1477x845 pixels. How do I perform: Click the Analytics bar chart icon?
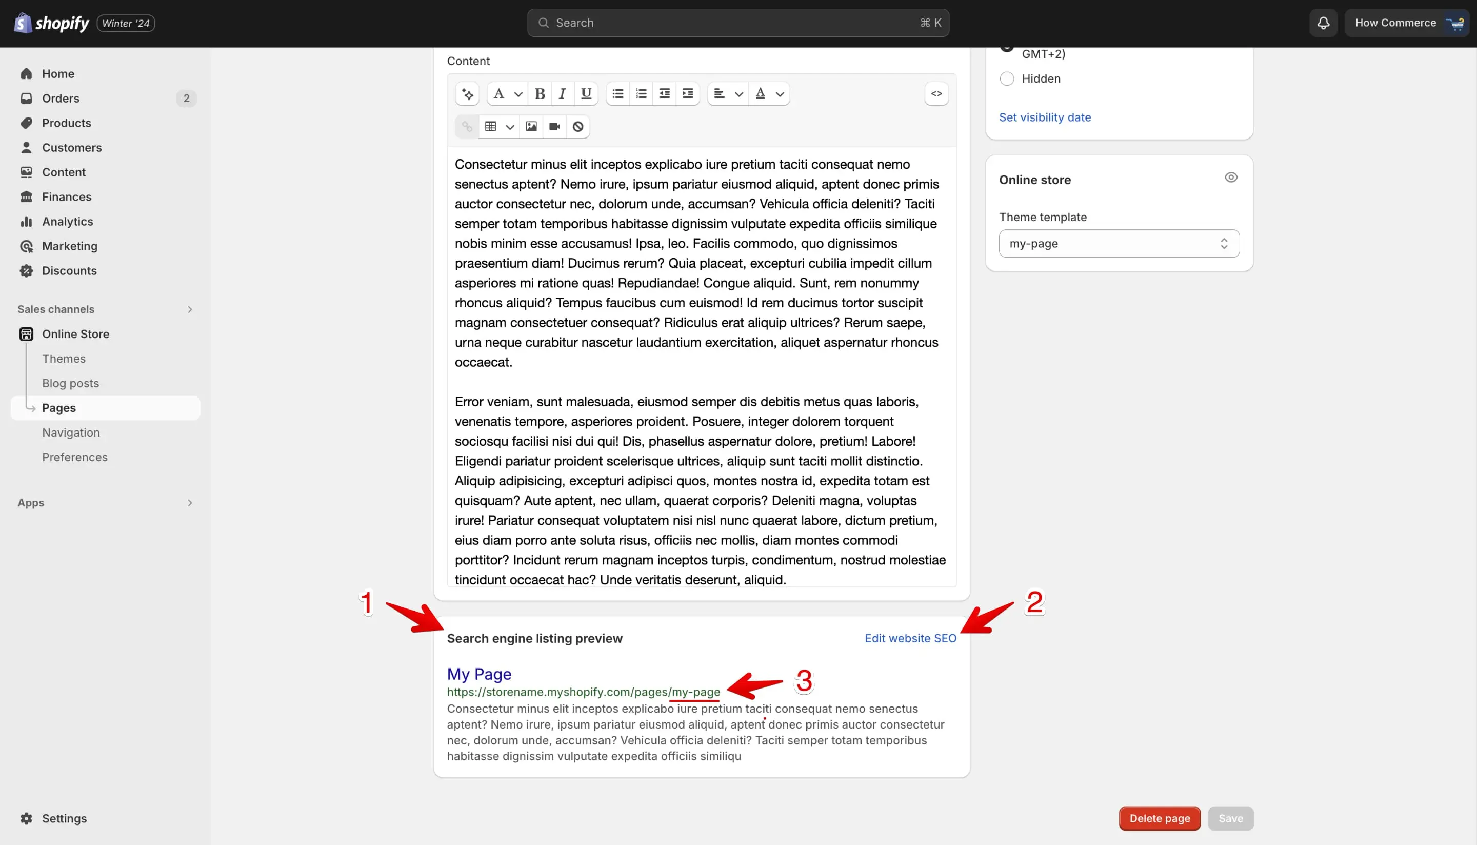[x=26, y=222]
